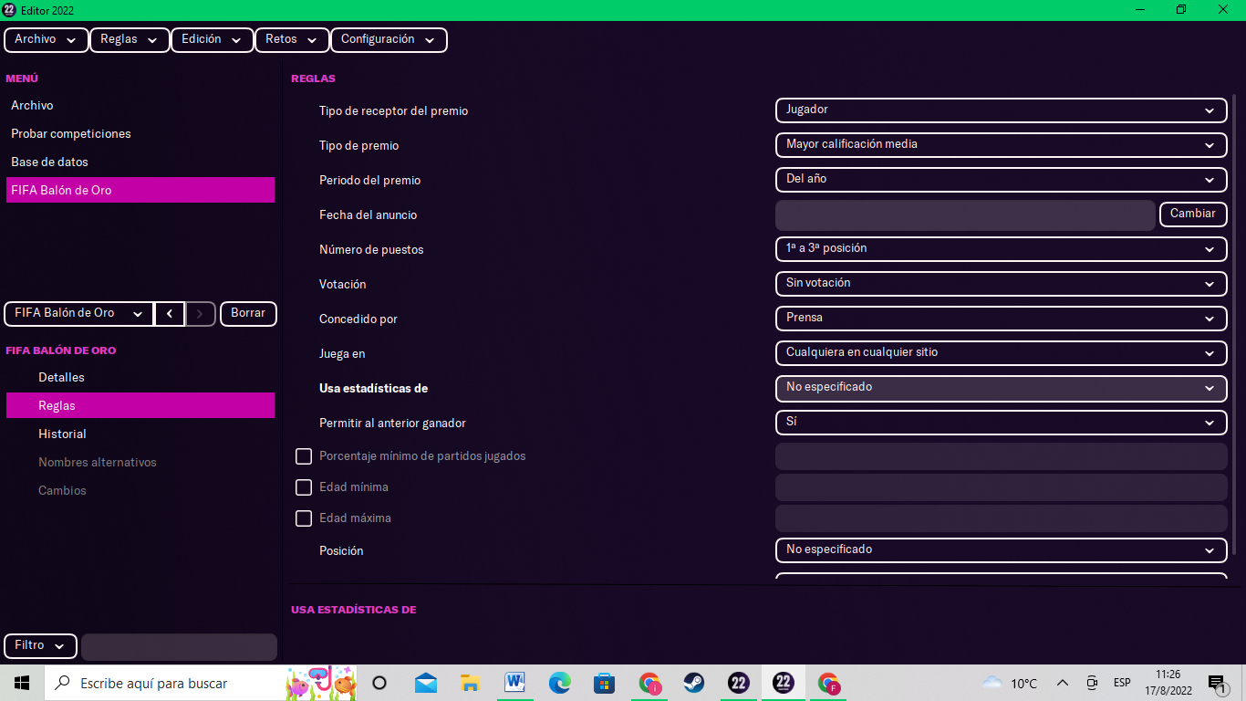This screenshot has height=701, width=1246.
Task: Select FIFA Balón de Oro menu entry
Action: (x=140, y=190)
